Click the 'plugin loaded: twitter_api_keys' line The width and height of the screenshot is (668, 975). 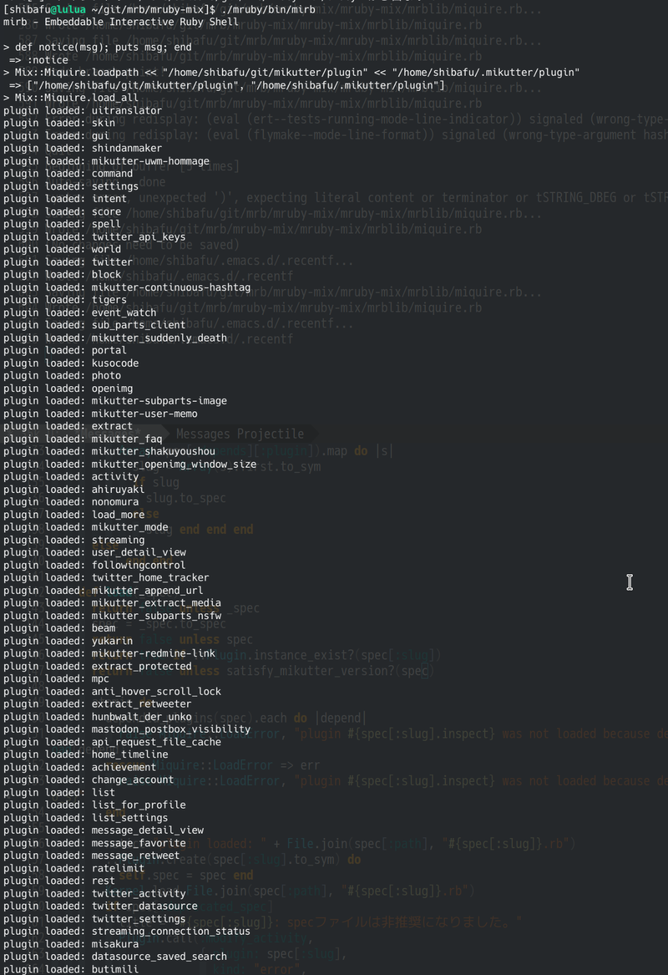click(95, 237)
